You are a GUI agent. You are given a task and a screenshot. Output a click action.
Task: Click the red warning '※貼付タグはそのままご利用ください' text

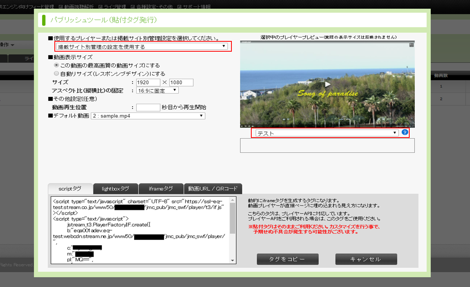[x=314, y=229]
